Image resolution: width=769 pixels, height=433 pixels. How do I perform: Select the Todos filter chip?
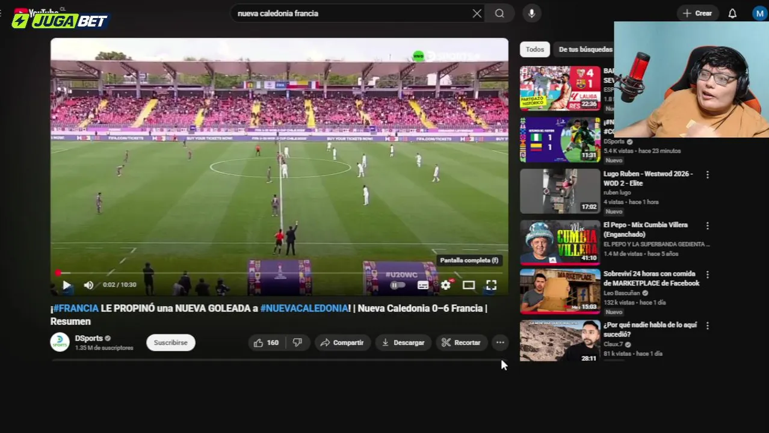(x=534, y=49)
